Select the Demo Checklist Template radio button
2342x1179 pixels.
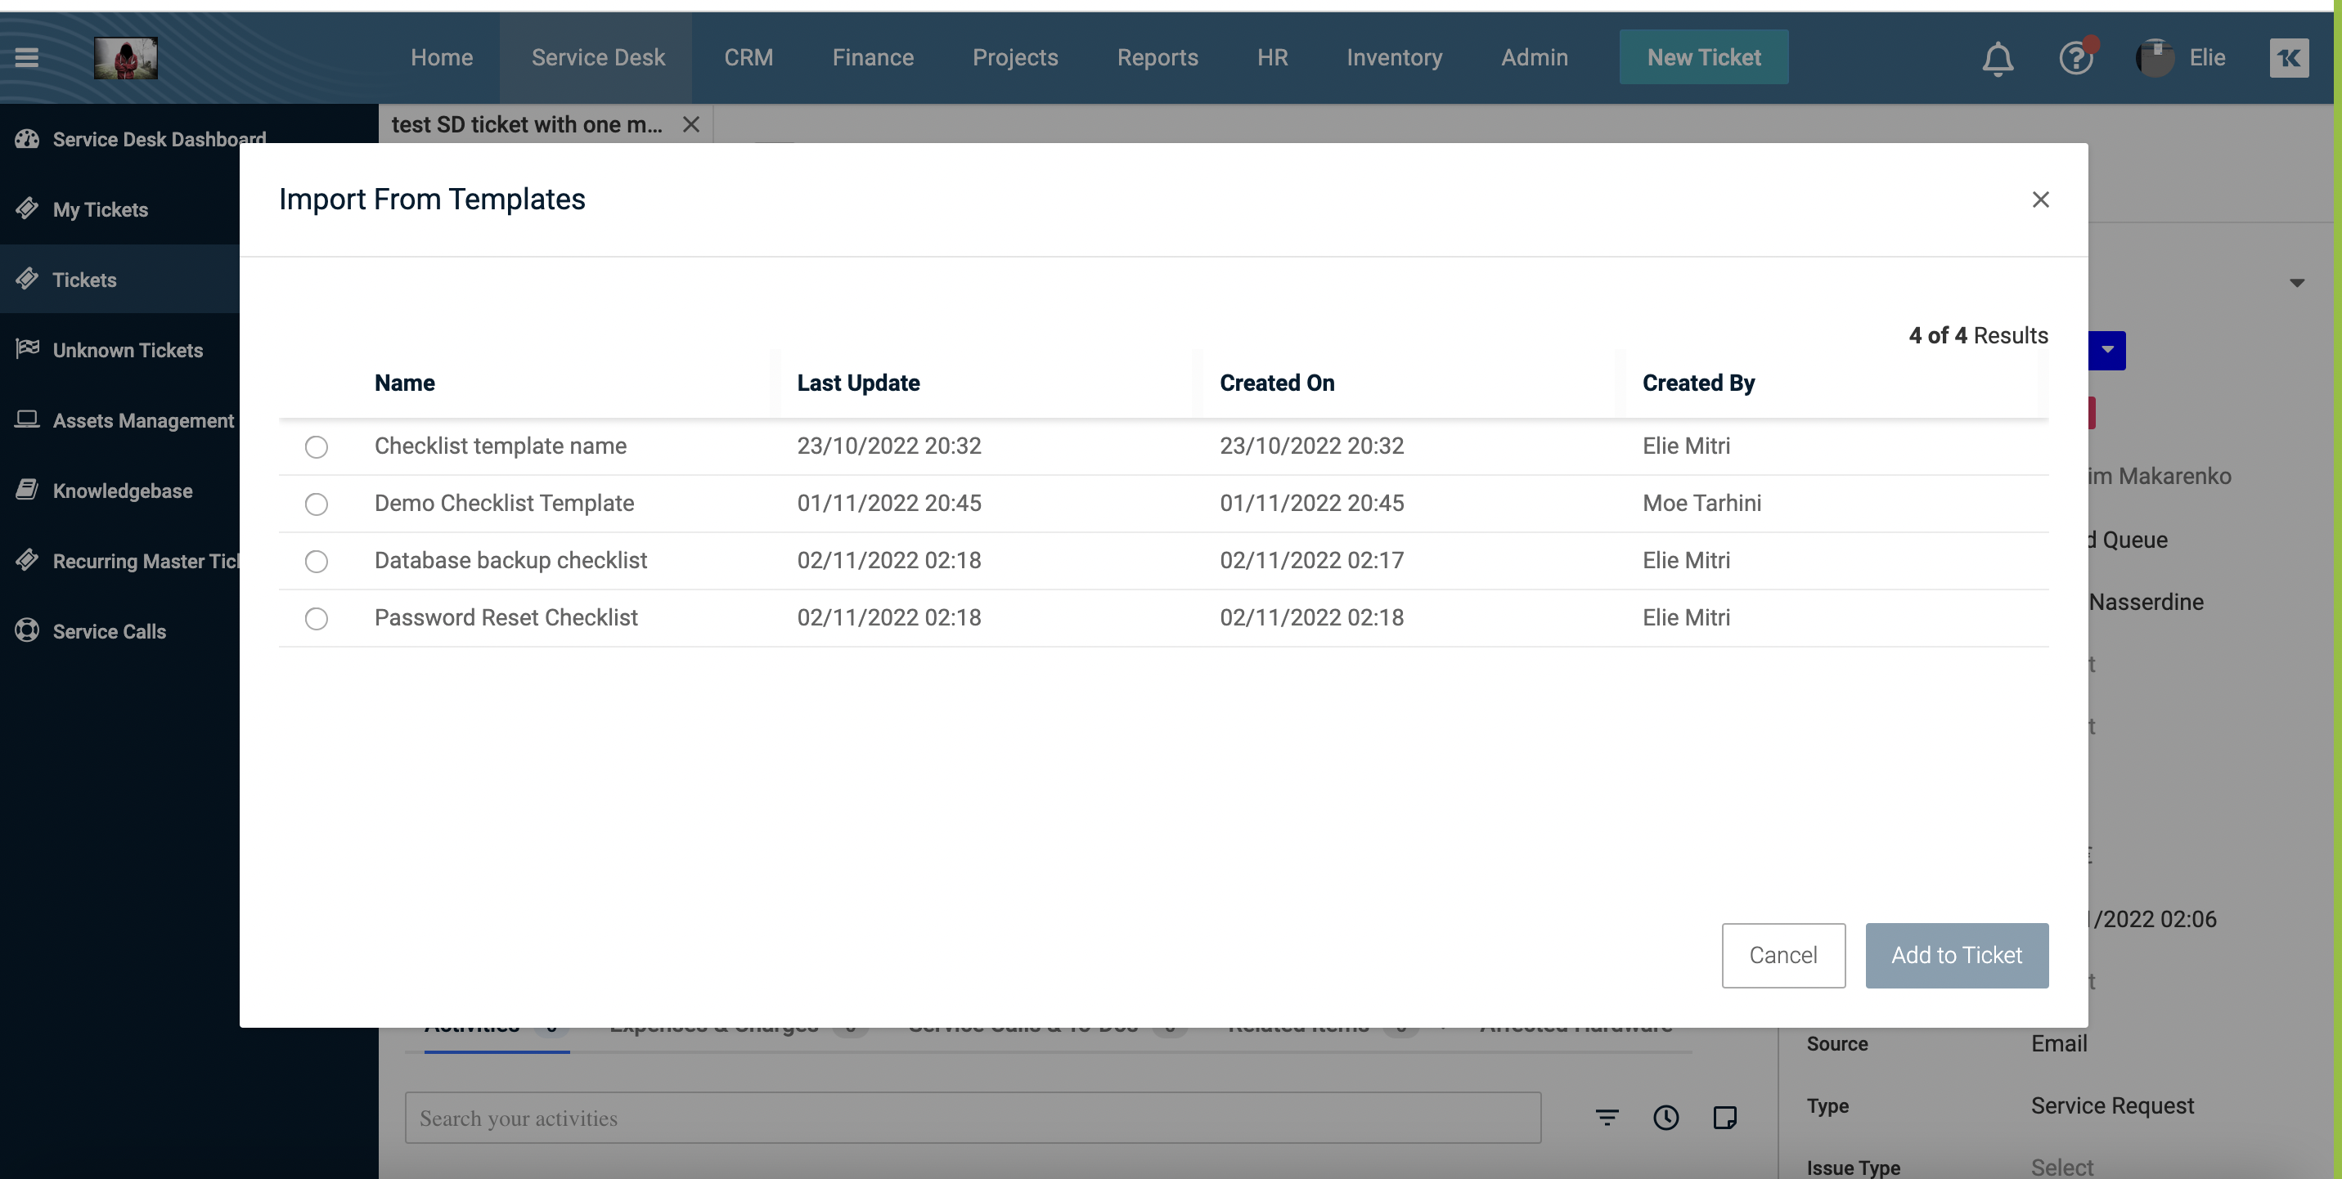point(314,504)
